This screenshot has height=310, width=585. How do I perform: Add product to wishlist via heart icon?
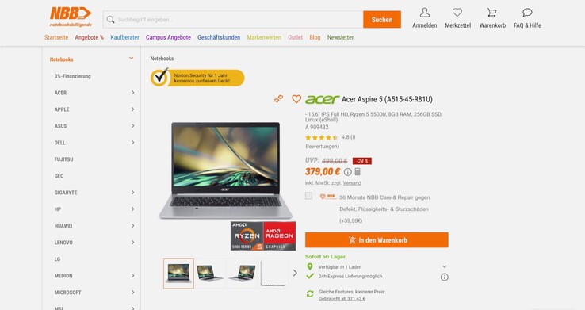(296, 99)
